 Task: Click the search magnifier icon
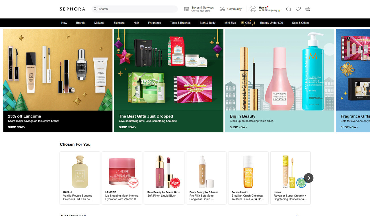click(x=95, y=9)
